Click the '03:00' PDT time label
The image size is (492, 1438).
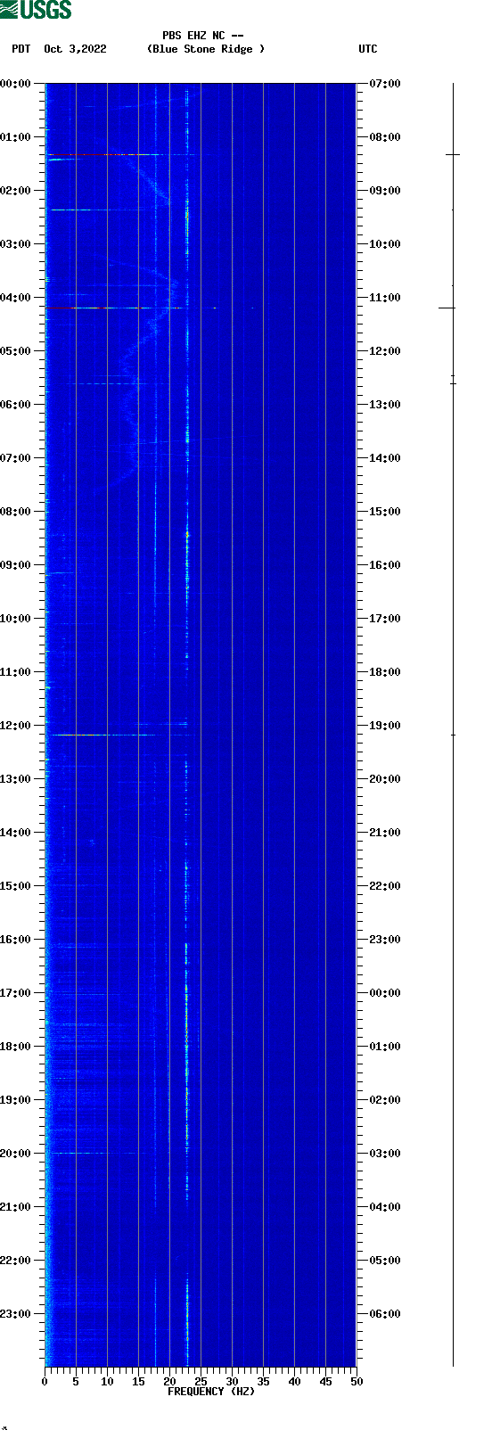[x=16, y=244]
